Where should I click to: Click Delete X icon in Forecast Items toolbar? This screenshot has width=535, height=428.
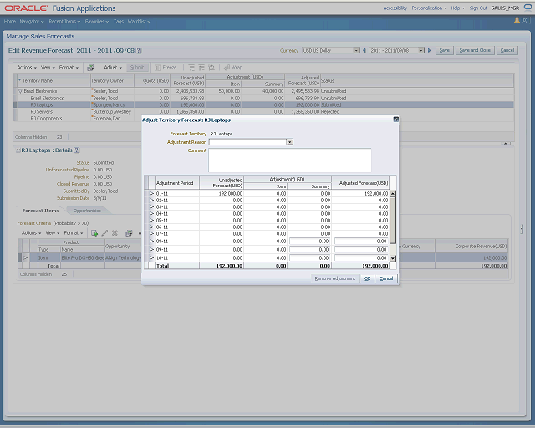[115, 233]
